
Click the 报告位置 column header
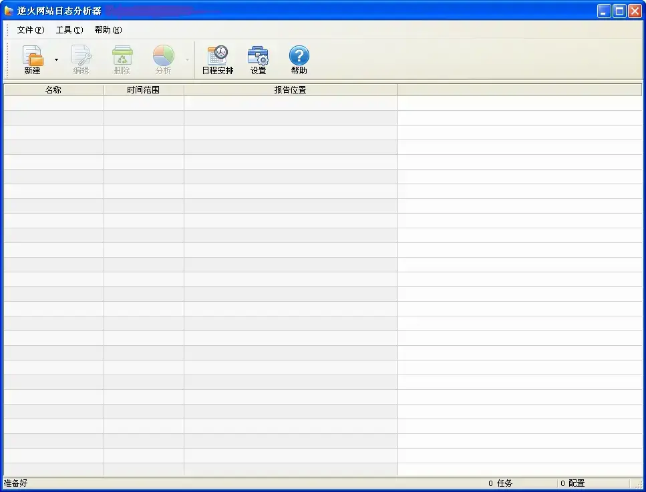[x=291, y=89]
